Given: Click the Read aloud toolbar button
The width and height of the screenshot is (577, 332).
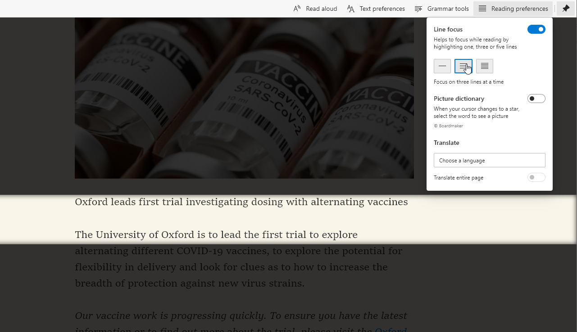Looking at the screenshot, I should 315,9.
